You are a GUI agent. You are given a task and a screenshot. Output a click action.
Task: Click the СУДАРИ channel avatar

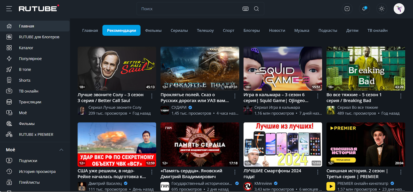click(x=165, y=110)
